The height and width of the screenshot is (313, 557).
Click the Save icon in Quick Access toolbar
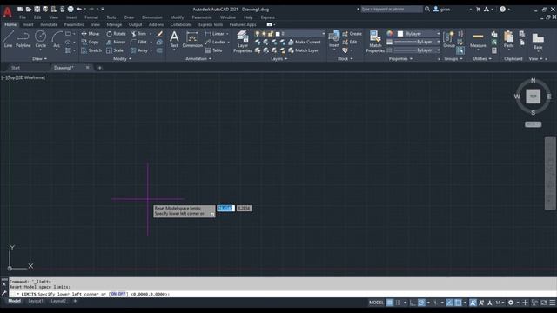coord(37,10)
